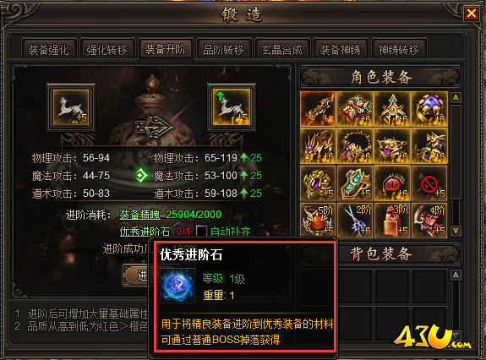Click character equipment scroll-up arrow

click(456, 97)
